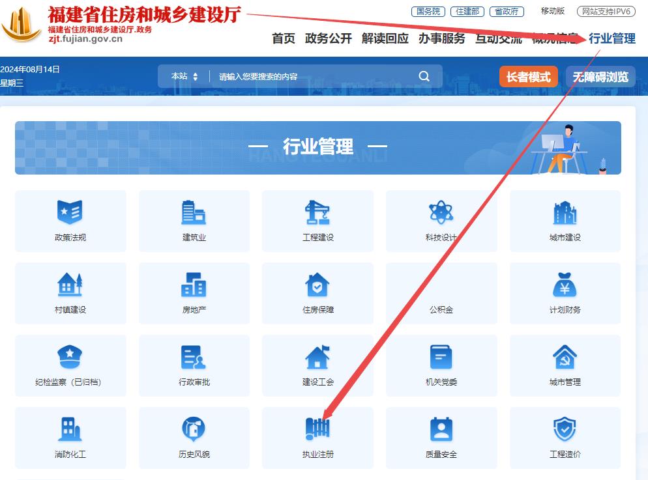Click the 科技设计 atom icon
The width and height of the screenshot is (648, 480).
441,213
